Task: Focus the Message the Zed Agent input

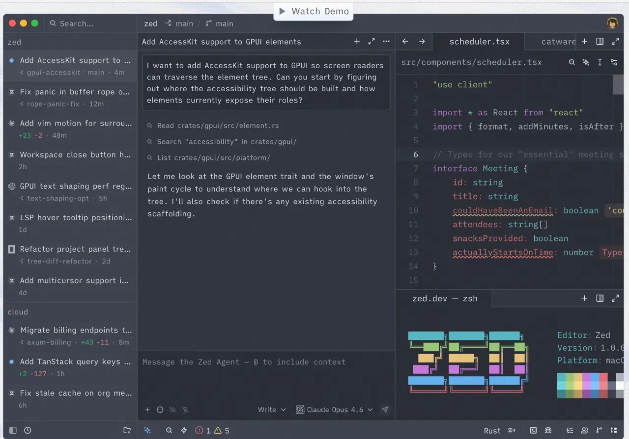Action: pos(266,362)
